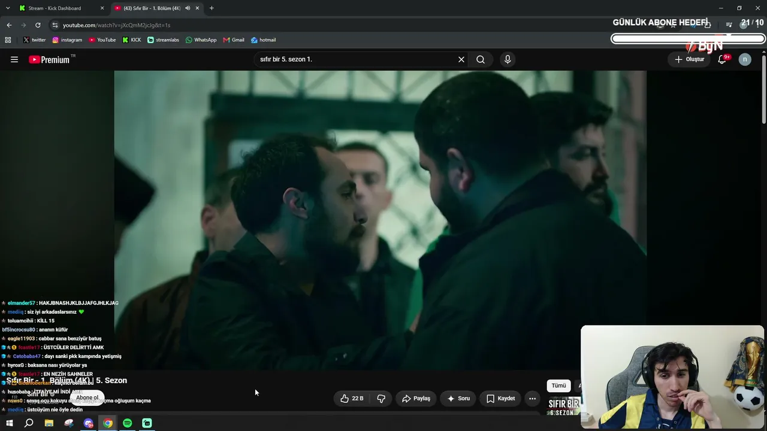Open a new browser tab
Image resolution: width=767 pixels, height=431 pixels.
click(x=212, y=8)
